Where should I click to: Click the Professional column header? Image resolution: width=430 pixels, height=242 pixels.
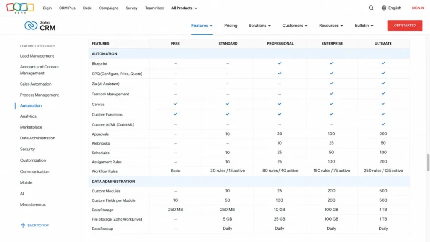pos(280,43)
